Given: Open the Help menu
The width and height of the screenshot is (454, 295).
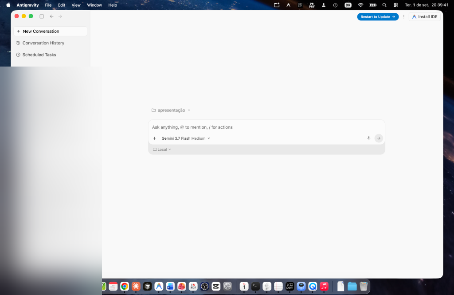Looking at the screenshot, I should pyautogui.click(x=113, y=5).
